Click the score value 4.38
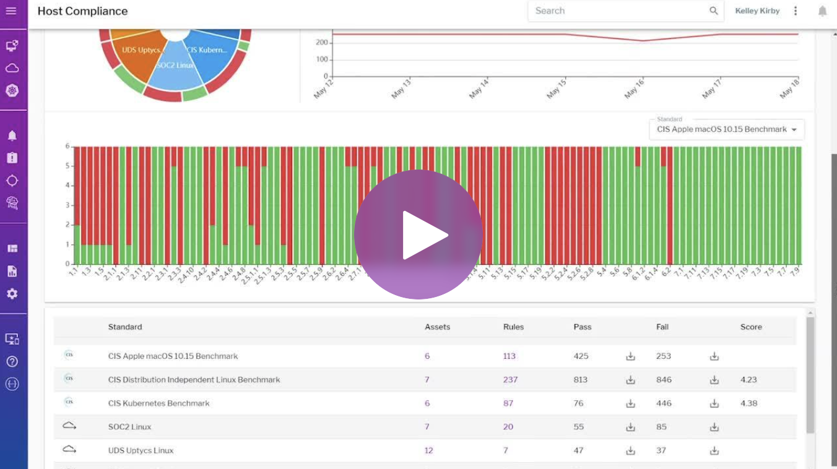 [748, 403]
